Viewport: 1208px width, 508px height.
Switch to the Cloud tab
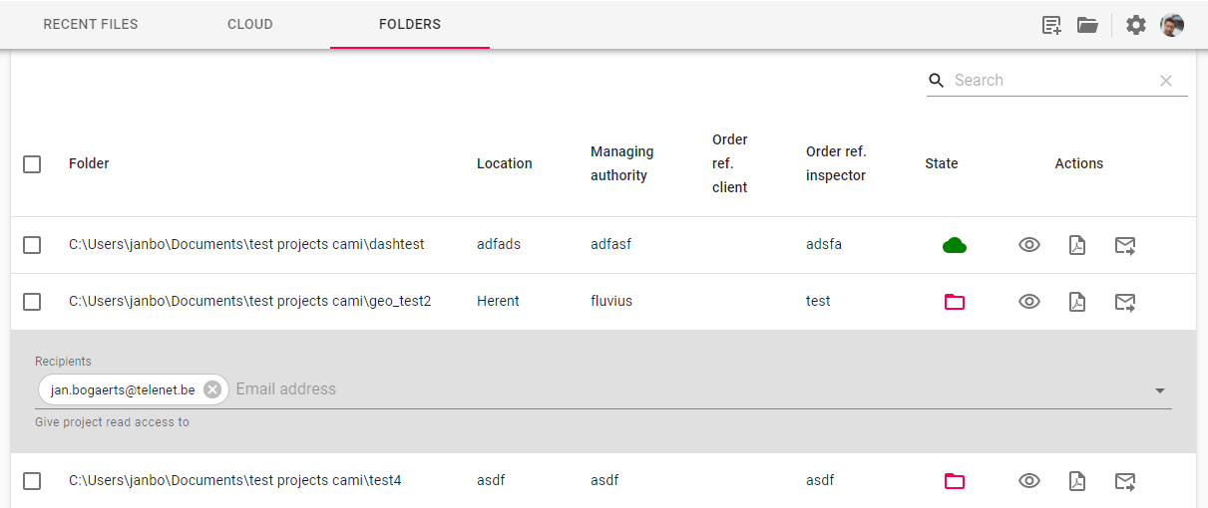click(250, 24)
